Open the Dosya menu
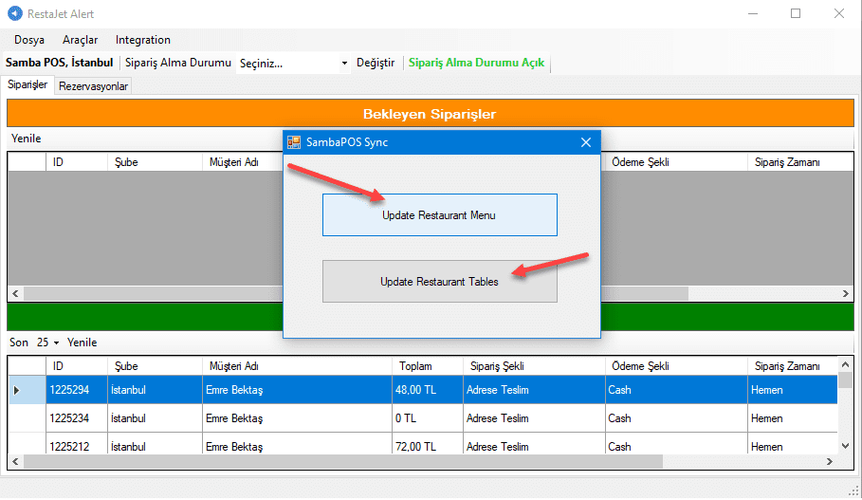The width and height of the screenshot is (862, 500). coord(29,40)
